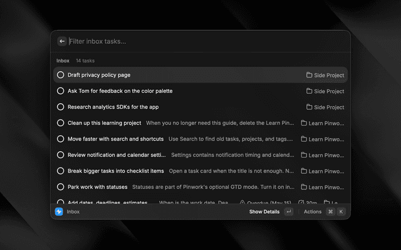
Task: Click the Command key icon beside Actions
Action: 330,211
